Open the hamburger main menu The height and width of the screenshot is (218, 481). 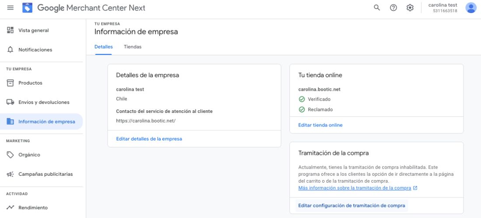pos(10,8)
